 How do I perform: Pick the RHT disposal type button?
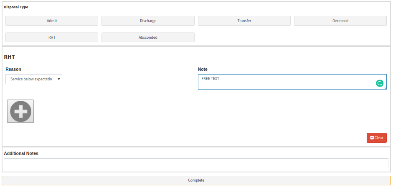pyautogui.click(x=52, y=37)
